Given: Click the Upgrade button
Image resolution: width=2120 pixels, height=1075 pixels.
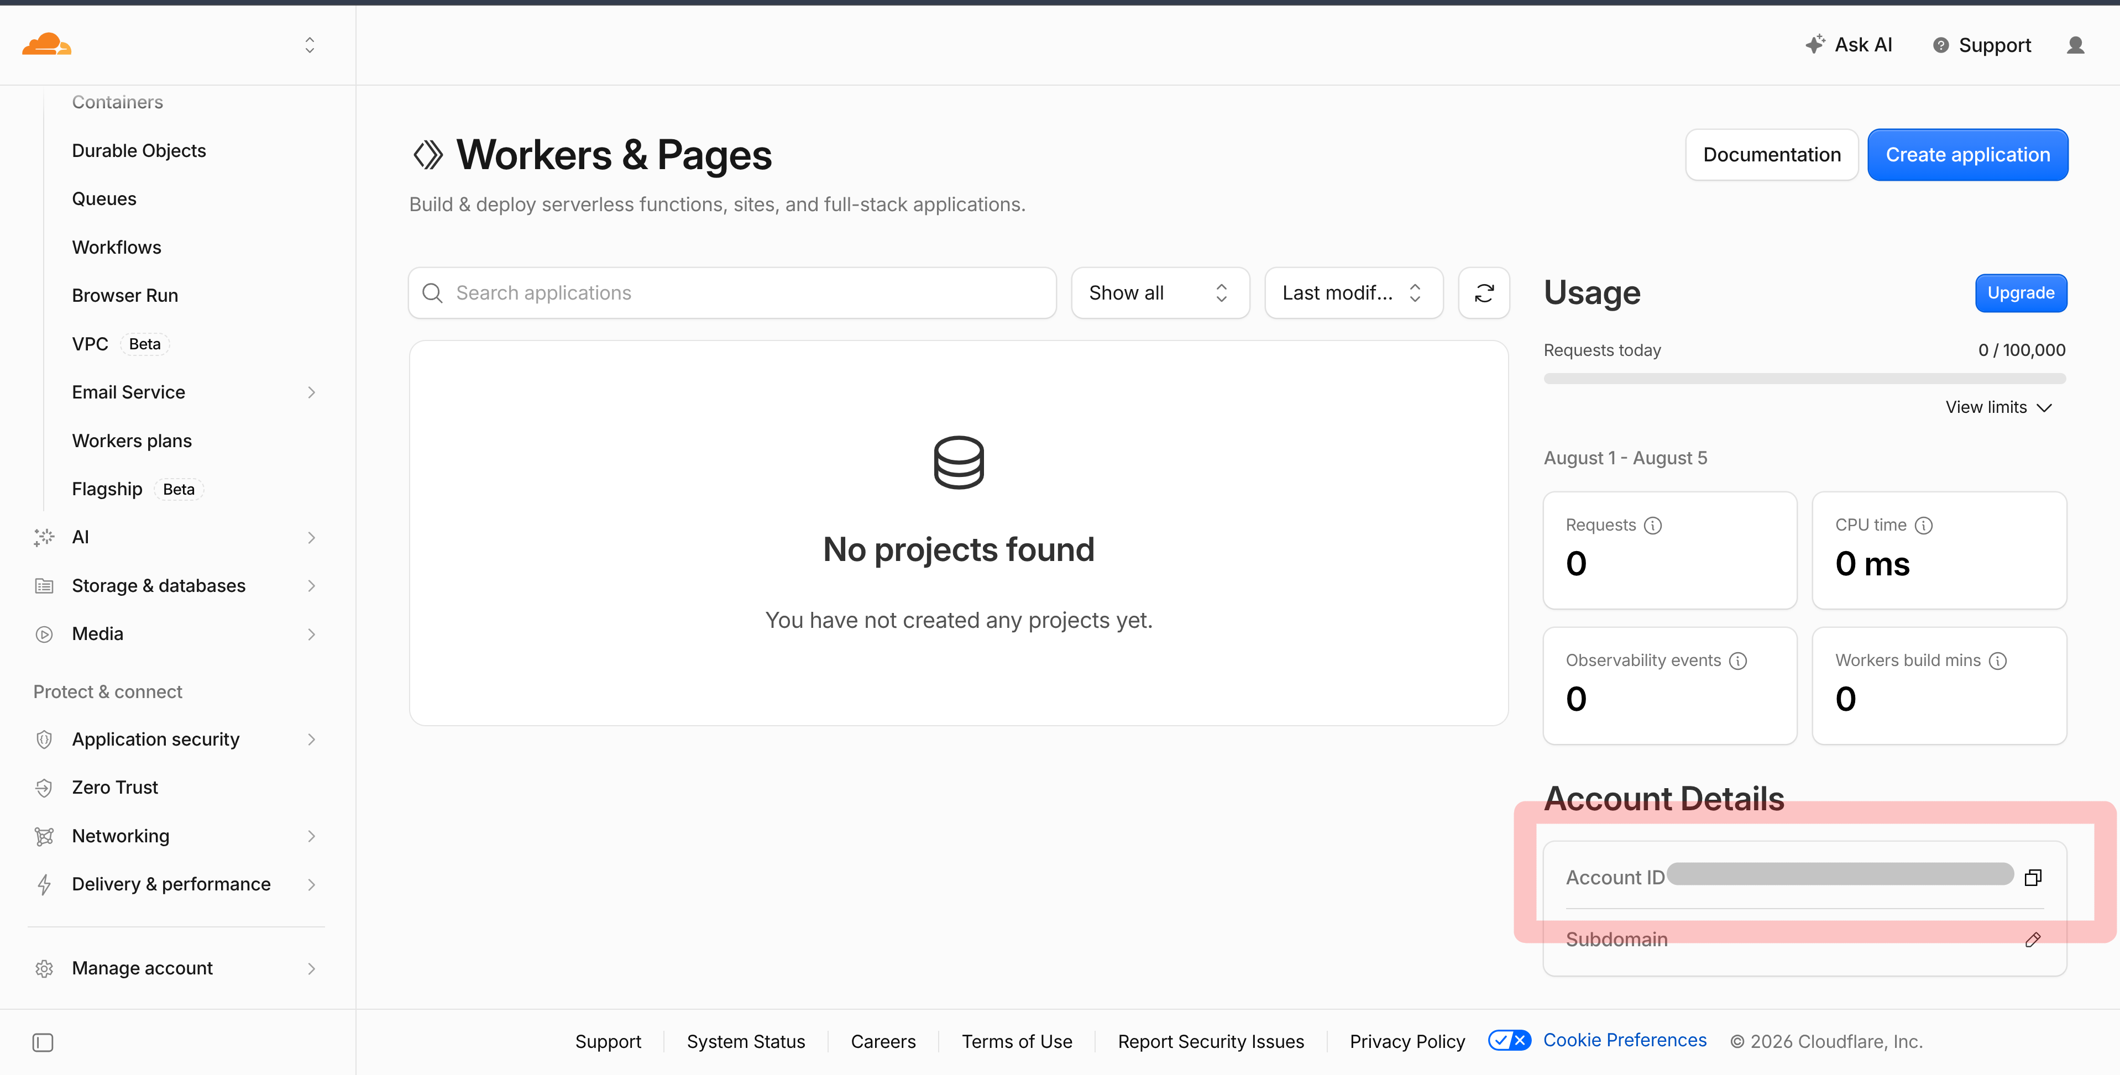Looking at the screenshot, I should click(x=2020, y=293).
